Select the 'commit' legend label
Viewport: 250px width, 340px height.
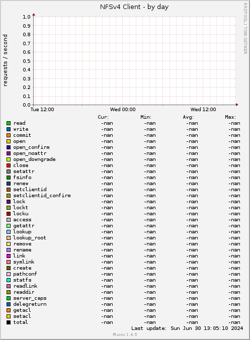22,135
